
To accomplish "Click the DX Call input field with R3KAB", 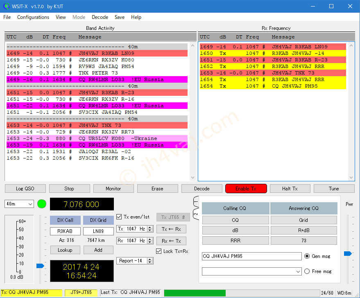I will click(x=65, y=231).
